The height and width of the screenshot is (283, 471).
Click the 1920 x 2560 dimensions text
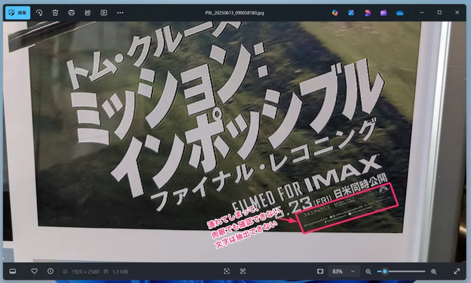coord(85,272)
